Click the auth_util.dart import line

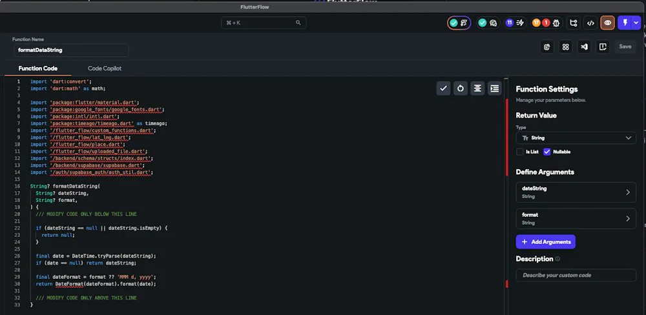92,172
